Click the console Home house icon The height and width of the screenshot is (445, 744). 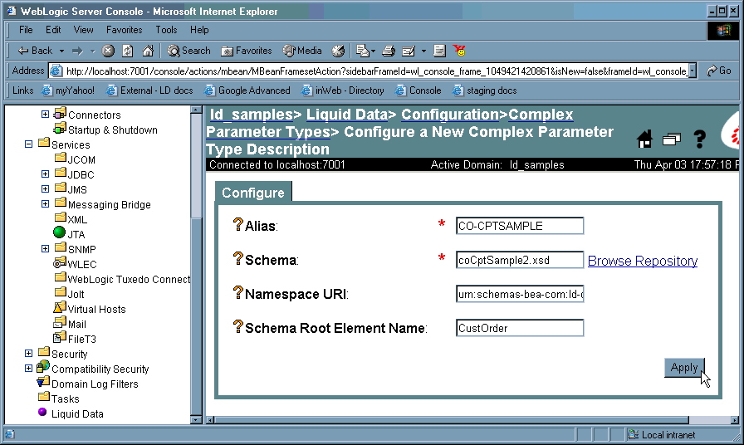point(645,139)
